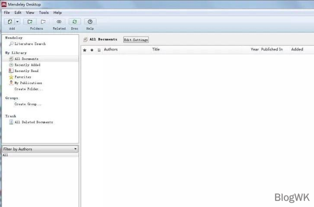
Task: Click the Add documents toolbar icon
Action: tap(10, 22)
